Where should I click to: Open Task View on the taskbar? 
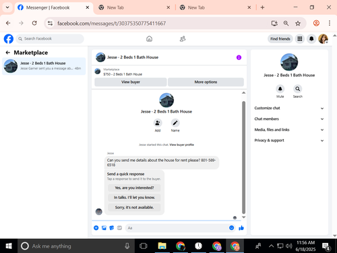(x=143, y=246)
